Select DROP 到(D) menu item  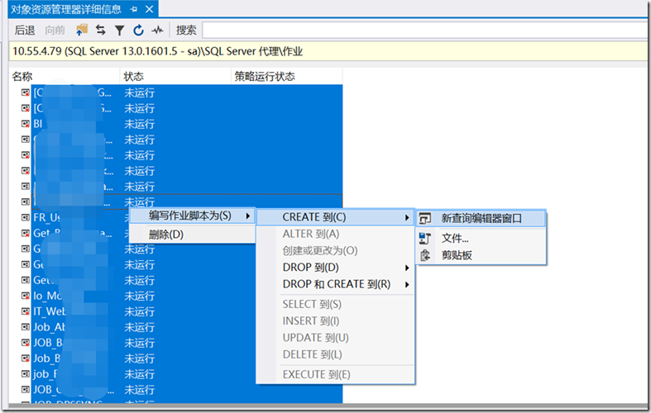click(x=336, y=268)
